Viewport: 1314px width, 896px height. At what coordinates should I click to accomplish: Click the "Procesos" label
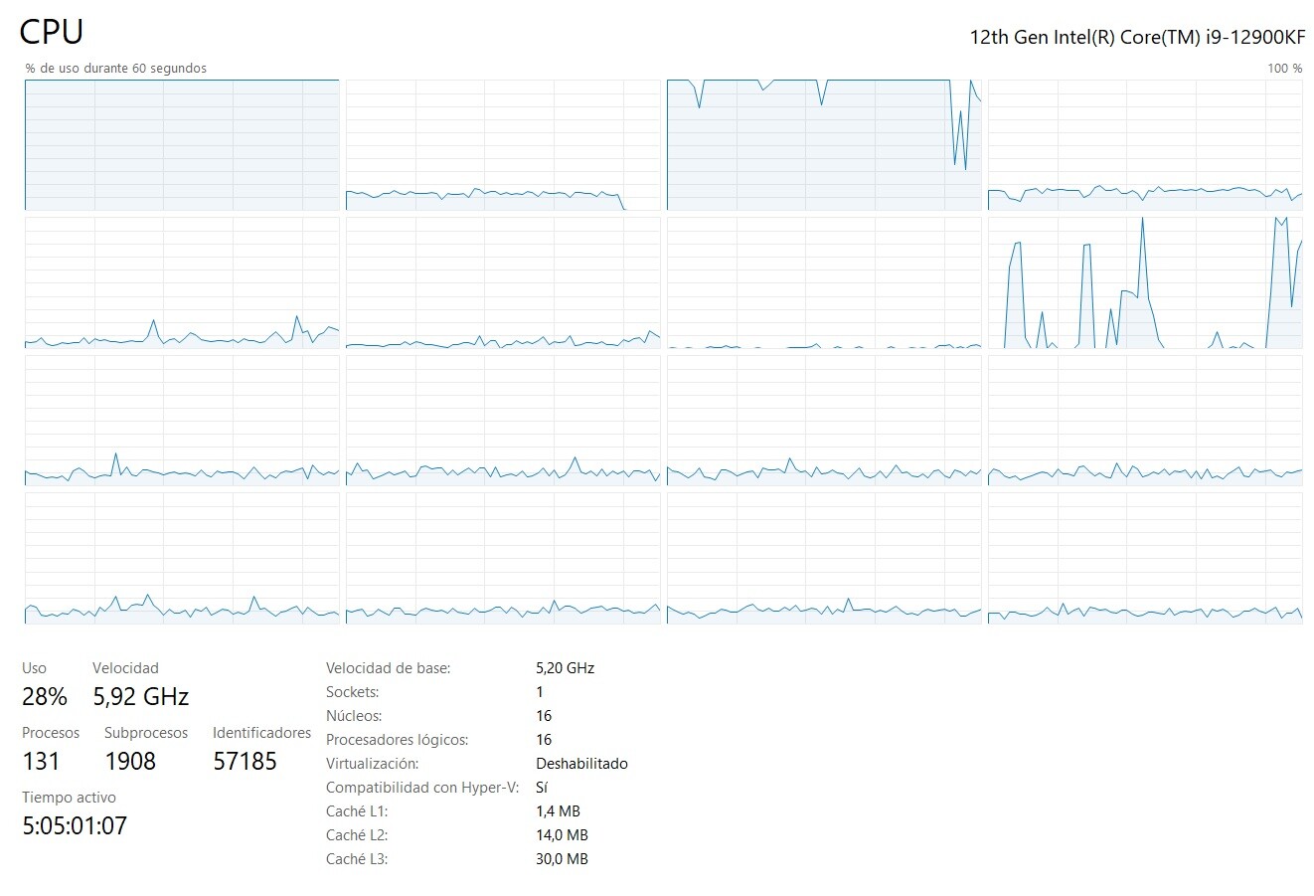coord(51,733)
